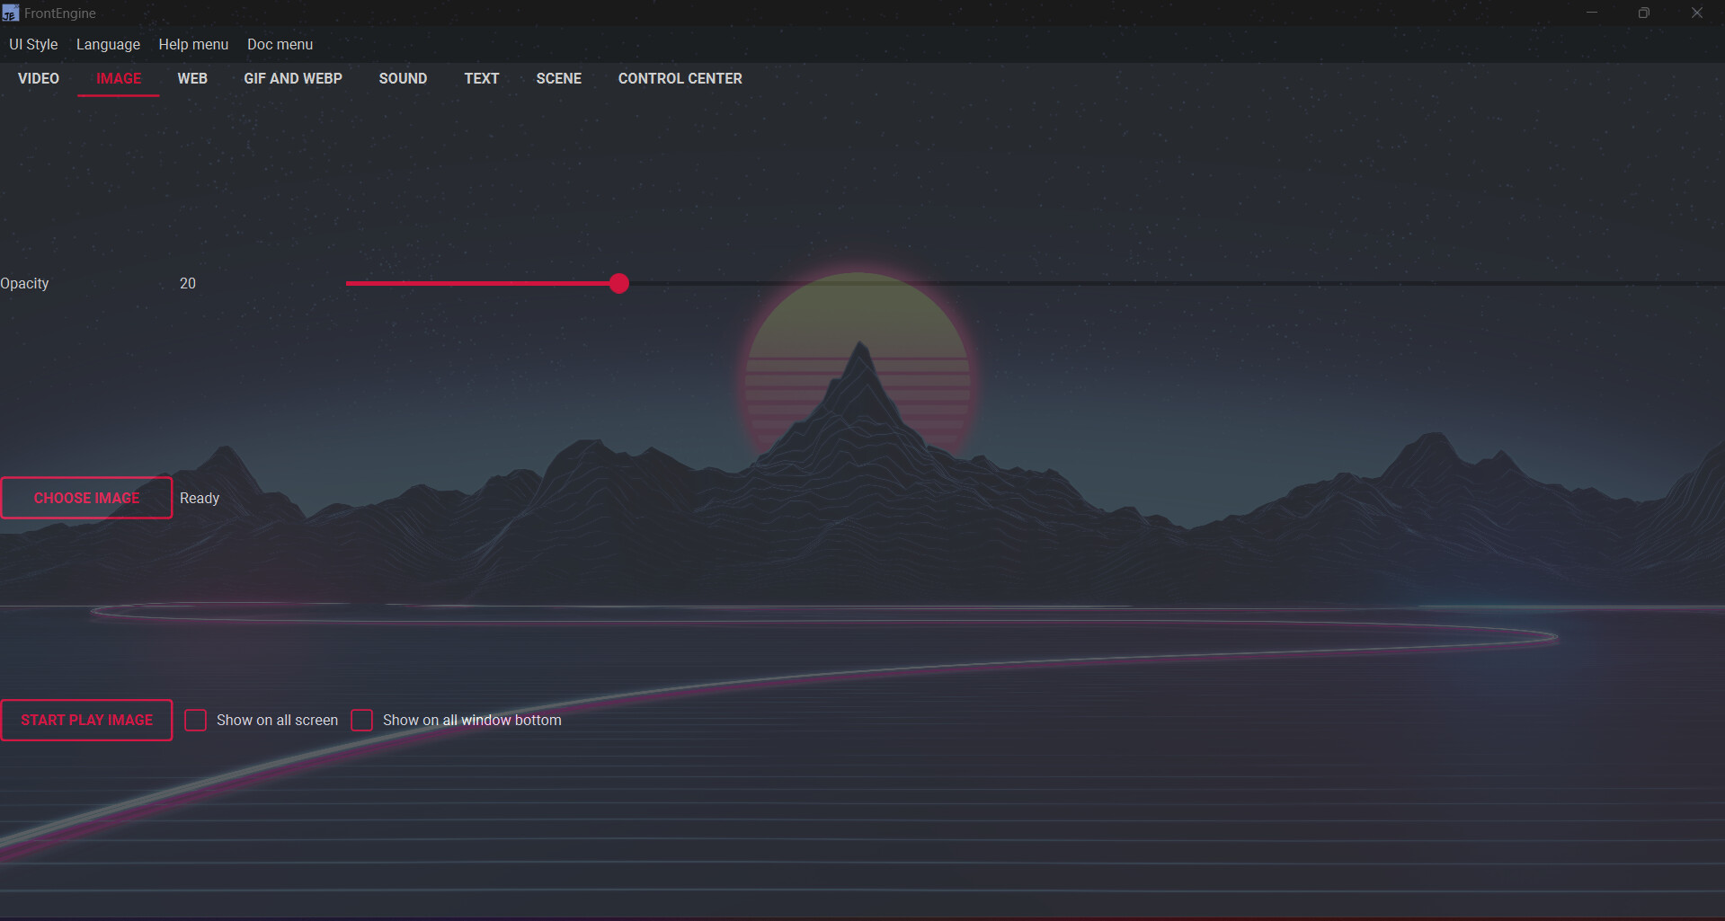Screen dimensions: 1725x921
Task: Select the SCENE tab
Action: [558, 78]
